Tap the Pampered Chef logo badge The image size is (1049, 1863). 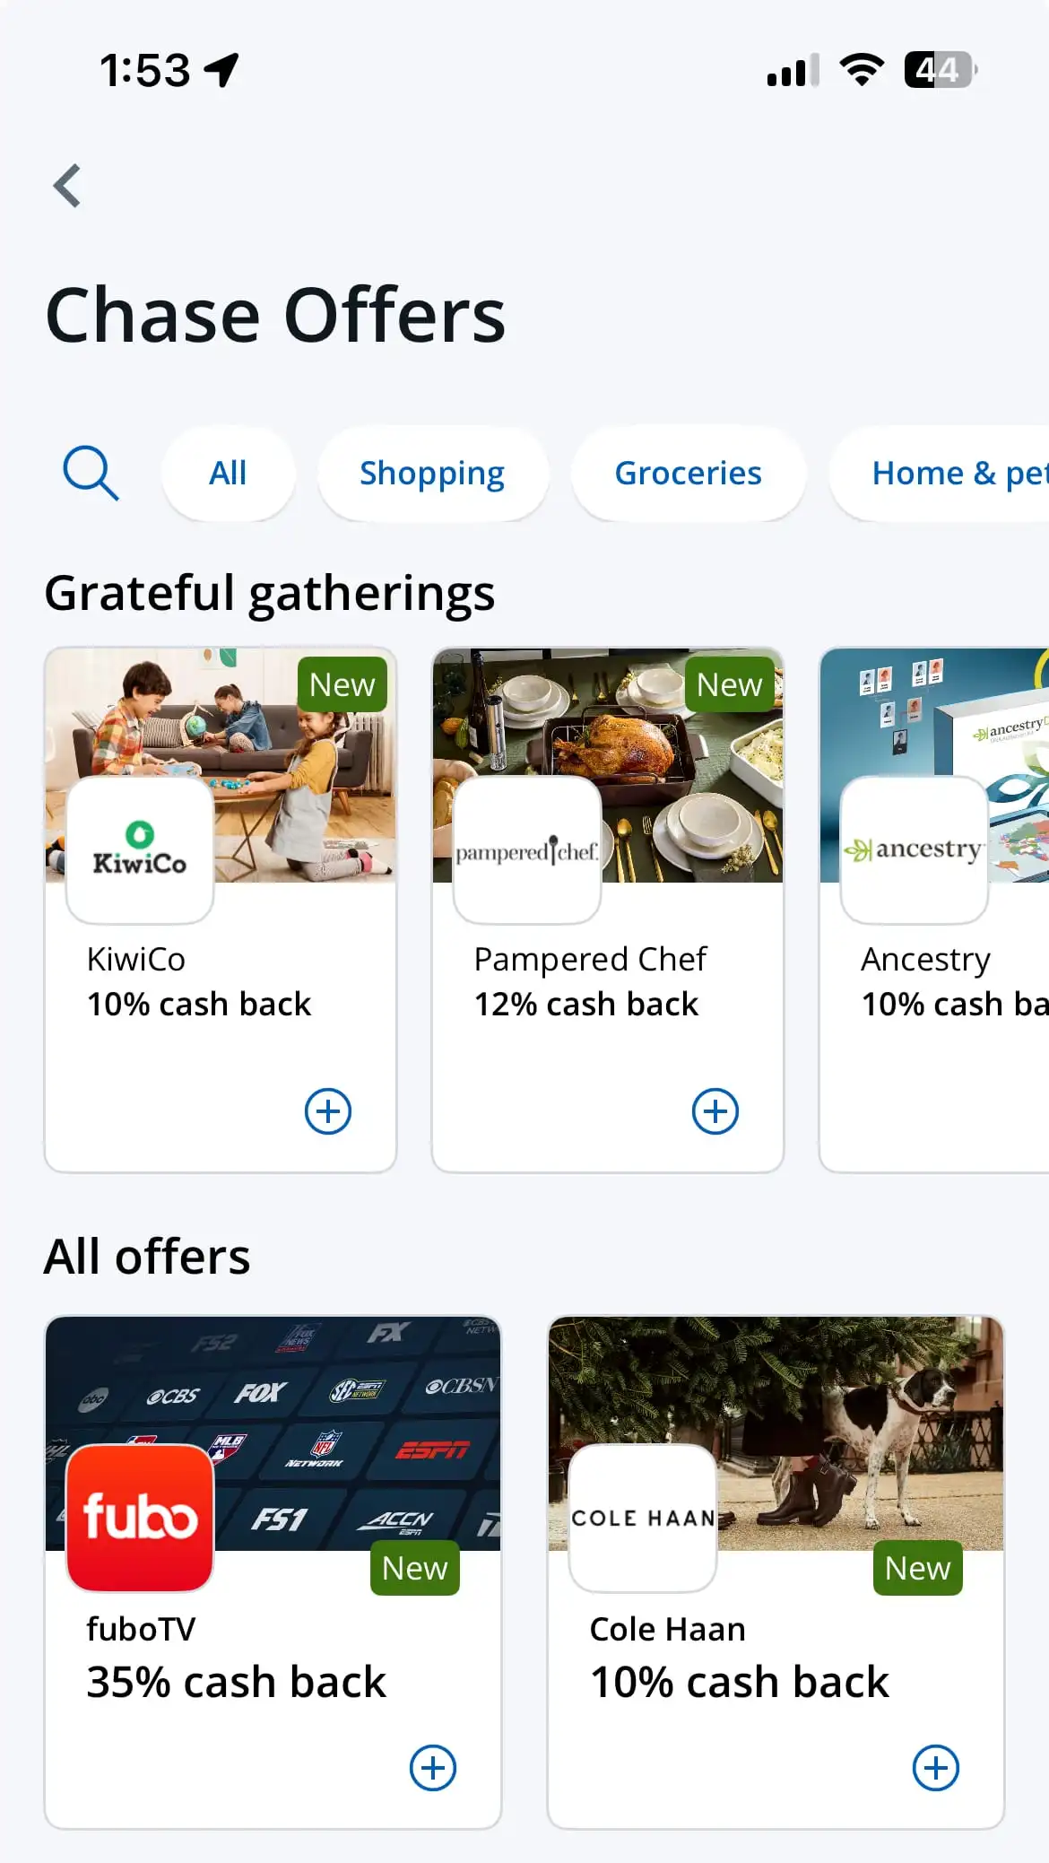pos(527,850)
